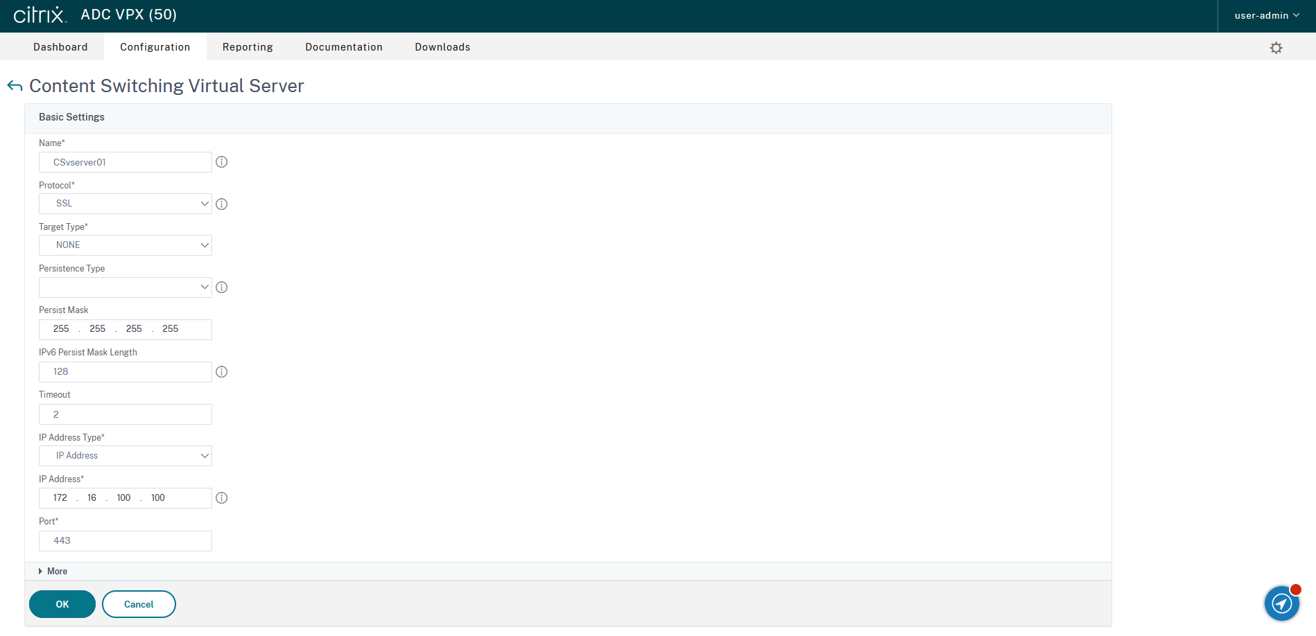This screenshot has height=636, width=1316.
Task: Click the Protocol label
Action: click(57, 186)
